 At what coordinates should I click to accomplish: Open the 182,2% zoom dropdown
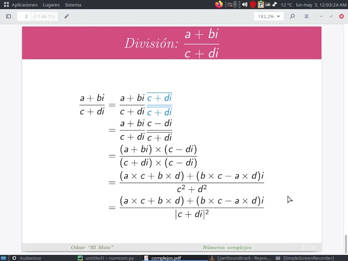pos(269,16)
